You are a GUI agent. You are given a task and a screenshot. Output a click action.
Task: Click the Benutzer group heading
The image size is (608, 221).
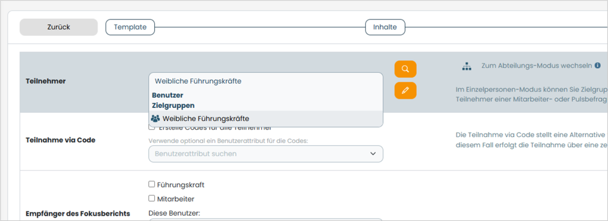click(x=167, y=95)
